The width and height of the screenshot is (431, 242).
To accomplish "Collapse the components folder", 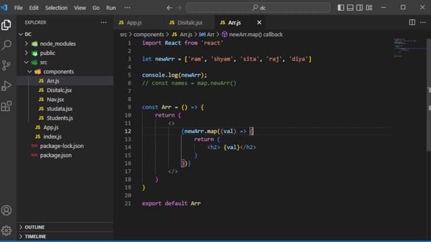I will pos(30,72).
